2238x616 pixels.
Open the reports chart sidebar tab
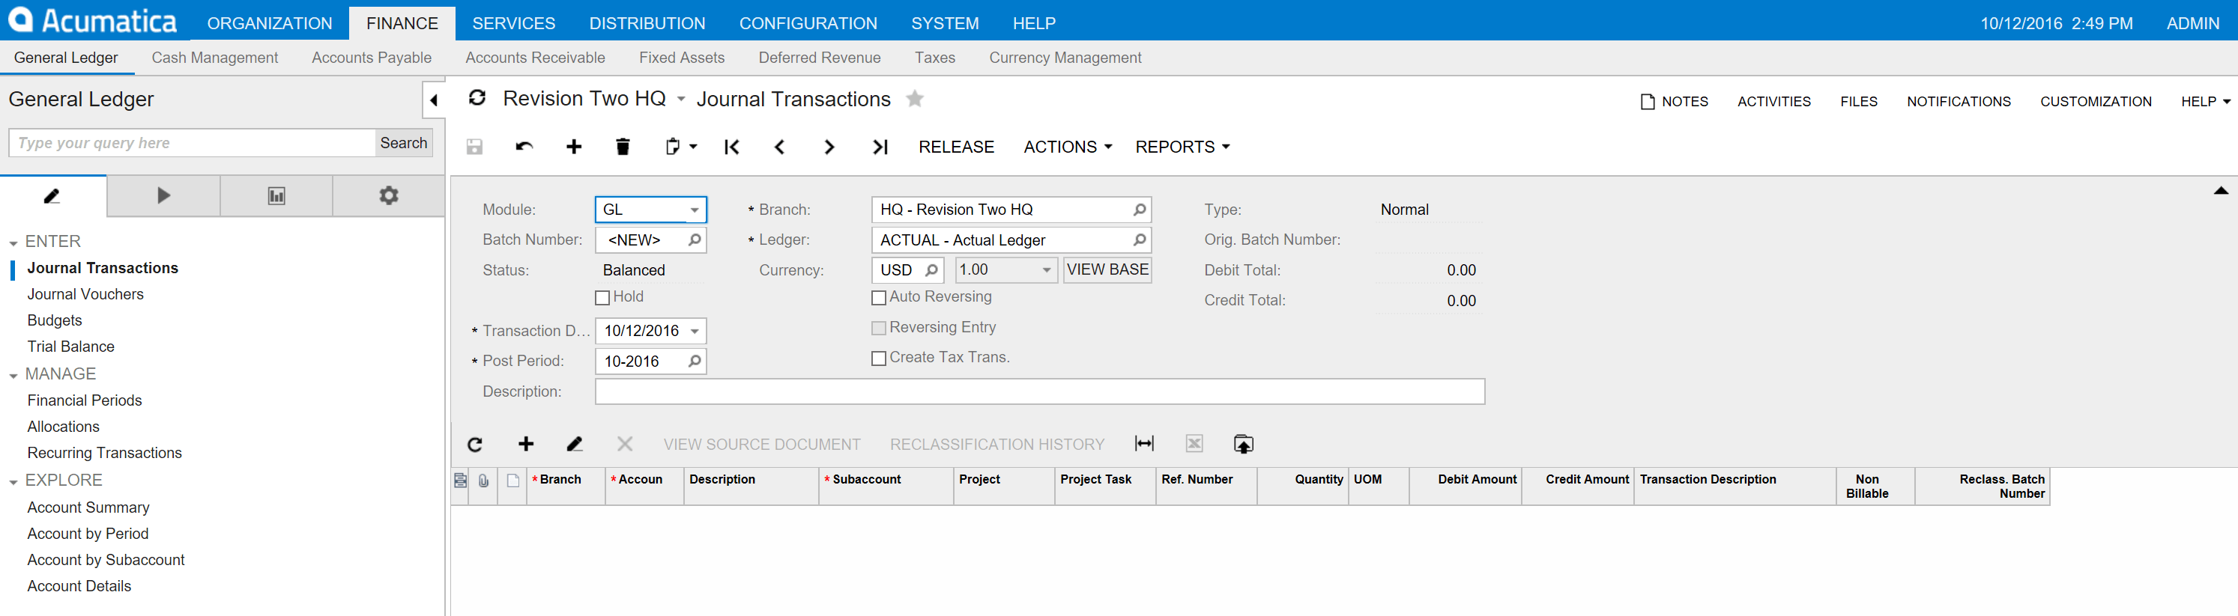pos(276,196)
